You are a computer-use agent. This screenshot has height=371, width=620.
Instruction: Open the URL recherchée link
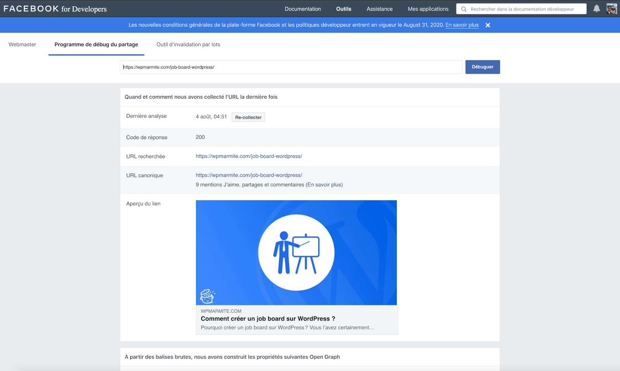249,156
